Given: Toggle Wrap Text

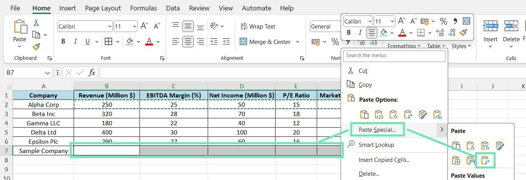Looking at the screenshot, I should pos(258,26).
